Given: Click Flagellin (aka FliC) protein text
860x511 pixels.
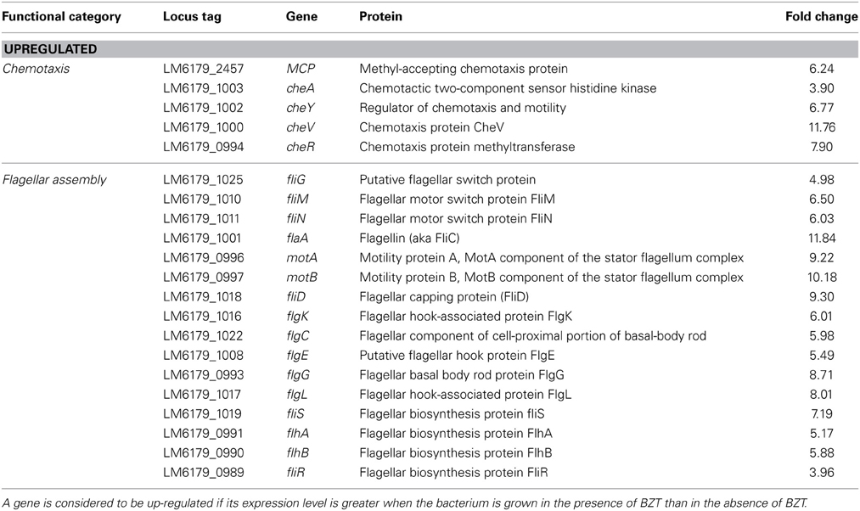Looking at the screenshot, I should (409, 238).
